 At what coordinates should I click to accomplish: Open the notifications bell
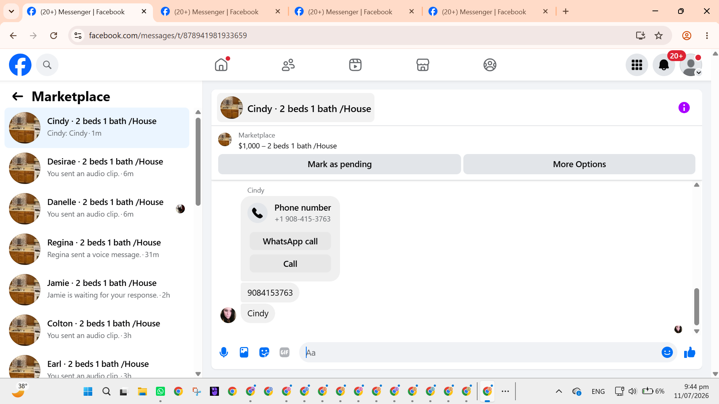point(664,65)
